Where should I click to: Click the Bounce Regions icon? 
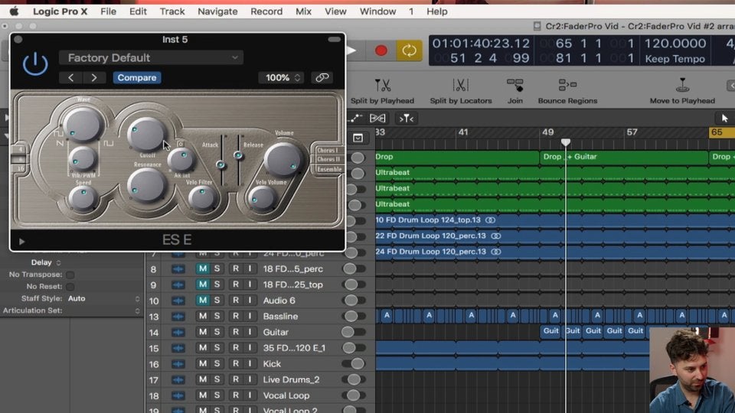pos(567,86)
